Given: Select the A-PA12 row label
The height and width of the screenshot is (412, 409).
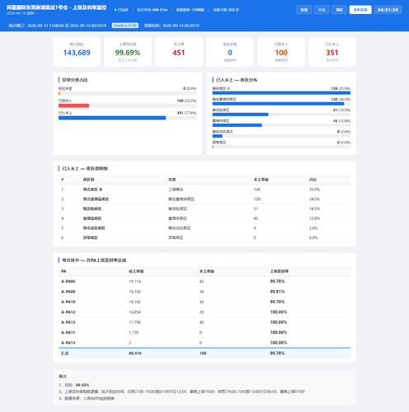Looking at the screenshot, I should tap(68, 312).
